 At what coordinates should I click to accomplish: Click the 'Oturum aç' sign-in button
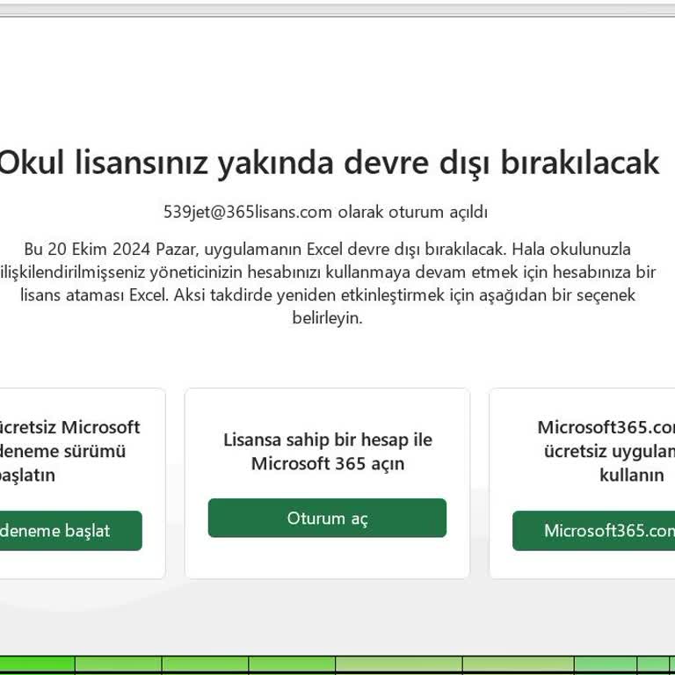coord(327,518)
